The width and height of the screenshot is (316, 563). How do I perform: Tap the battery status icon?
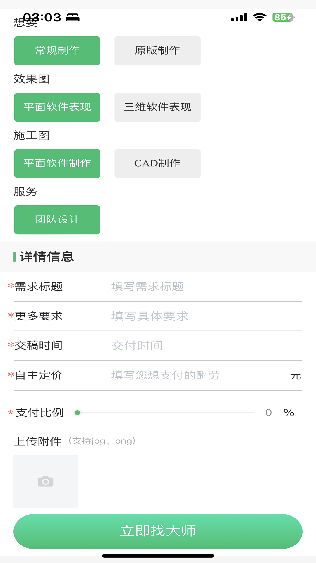283,17
